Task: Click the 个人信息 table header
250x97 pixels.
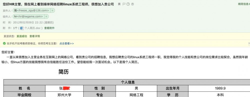Action: tap(127, 82)
